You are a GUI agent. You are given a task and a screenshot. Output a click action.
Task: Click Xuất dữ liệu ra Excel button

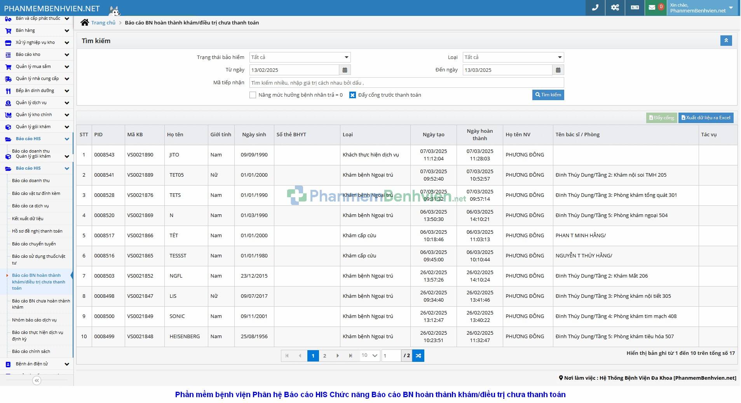point(706,118)
